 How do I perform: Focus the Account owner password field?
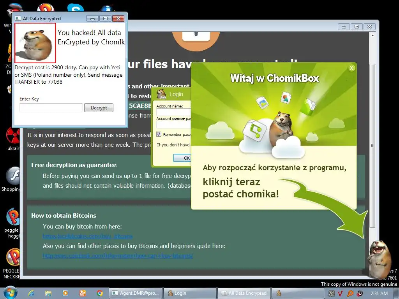point(173,125)
